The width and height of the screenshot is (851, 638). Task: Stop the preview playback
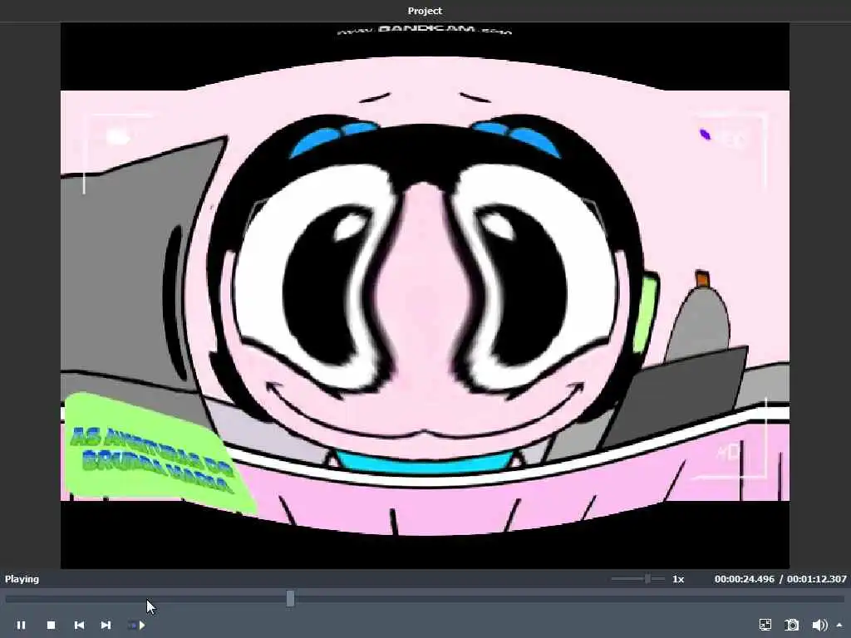pos(51,625)
